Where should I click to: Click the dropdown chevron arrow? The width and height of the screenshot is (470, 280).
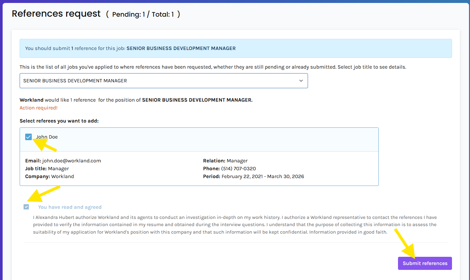(301, 81)
